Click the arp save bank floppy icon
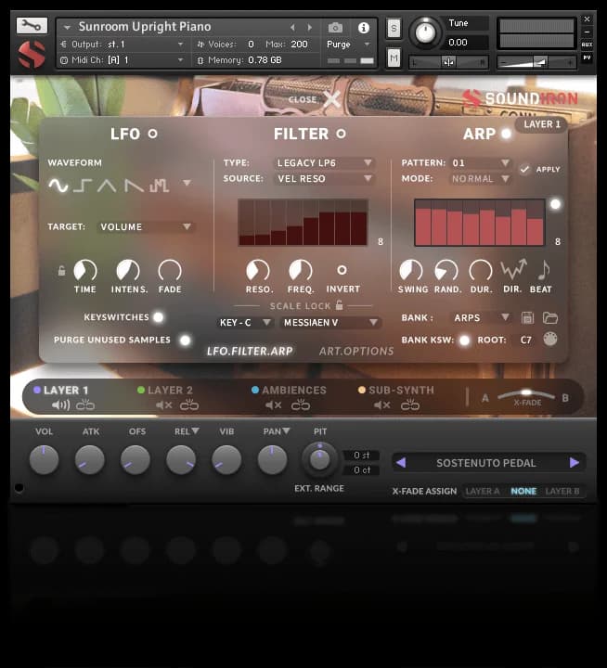Image resolution: width=607 pixels, height=668 pixels. pos(527,317)
